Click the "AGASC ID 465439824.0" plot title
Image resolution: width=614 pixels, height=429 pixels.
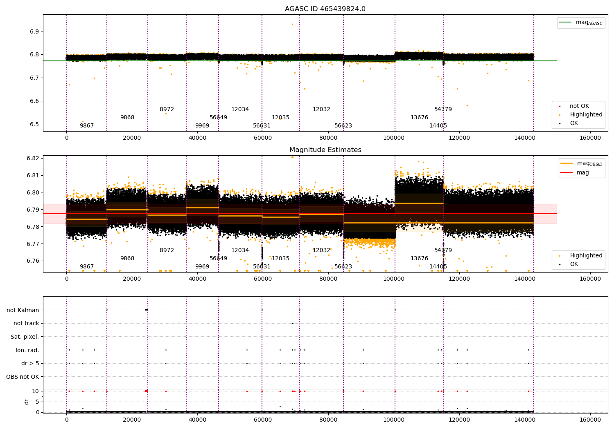325,9
